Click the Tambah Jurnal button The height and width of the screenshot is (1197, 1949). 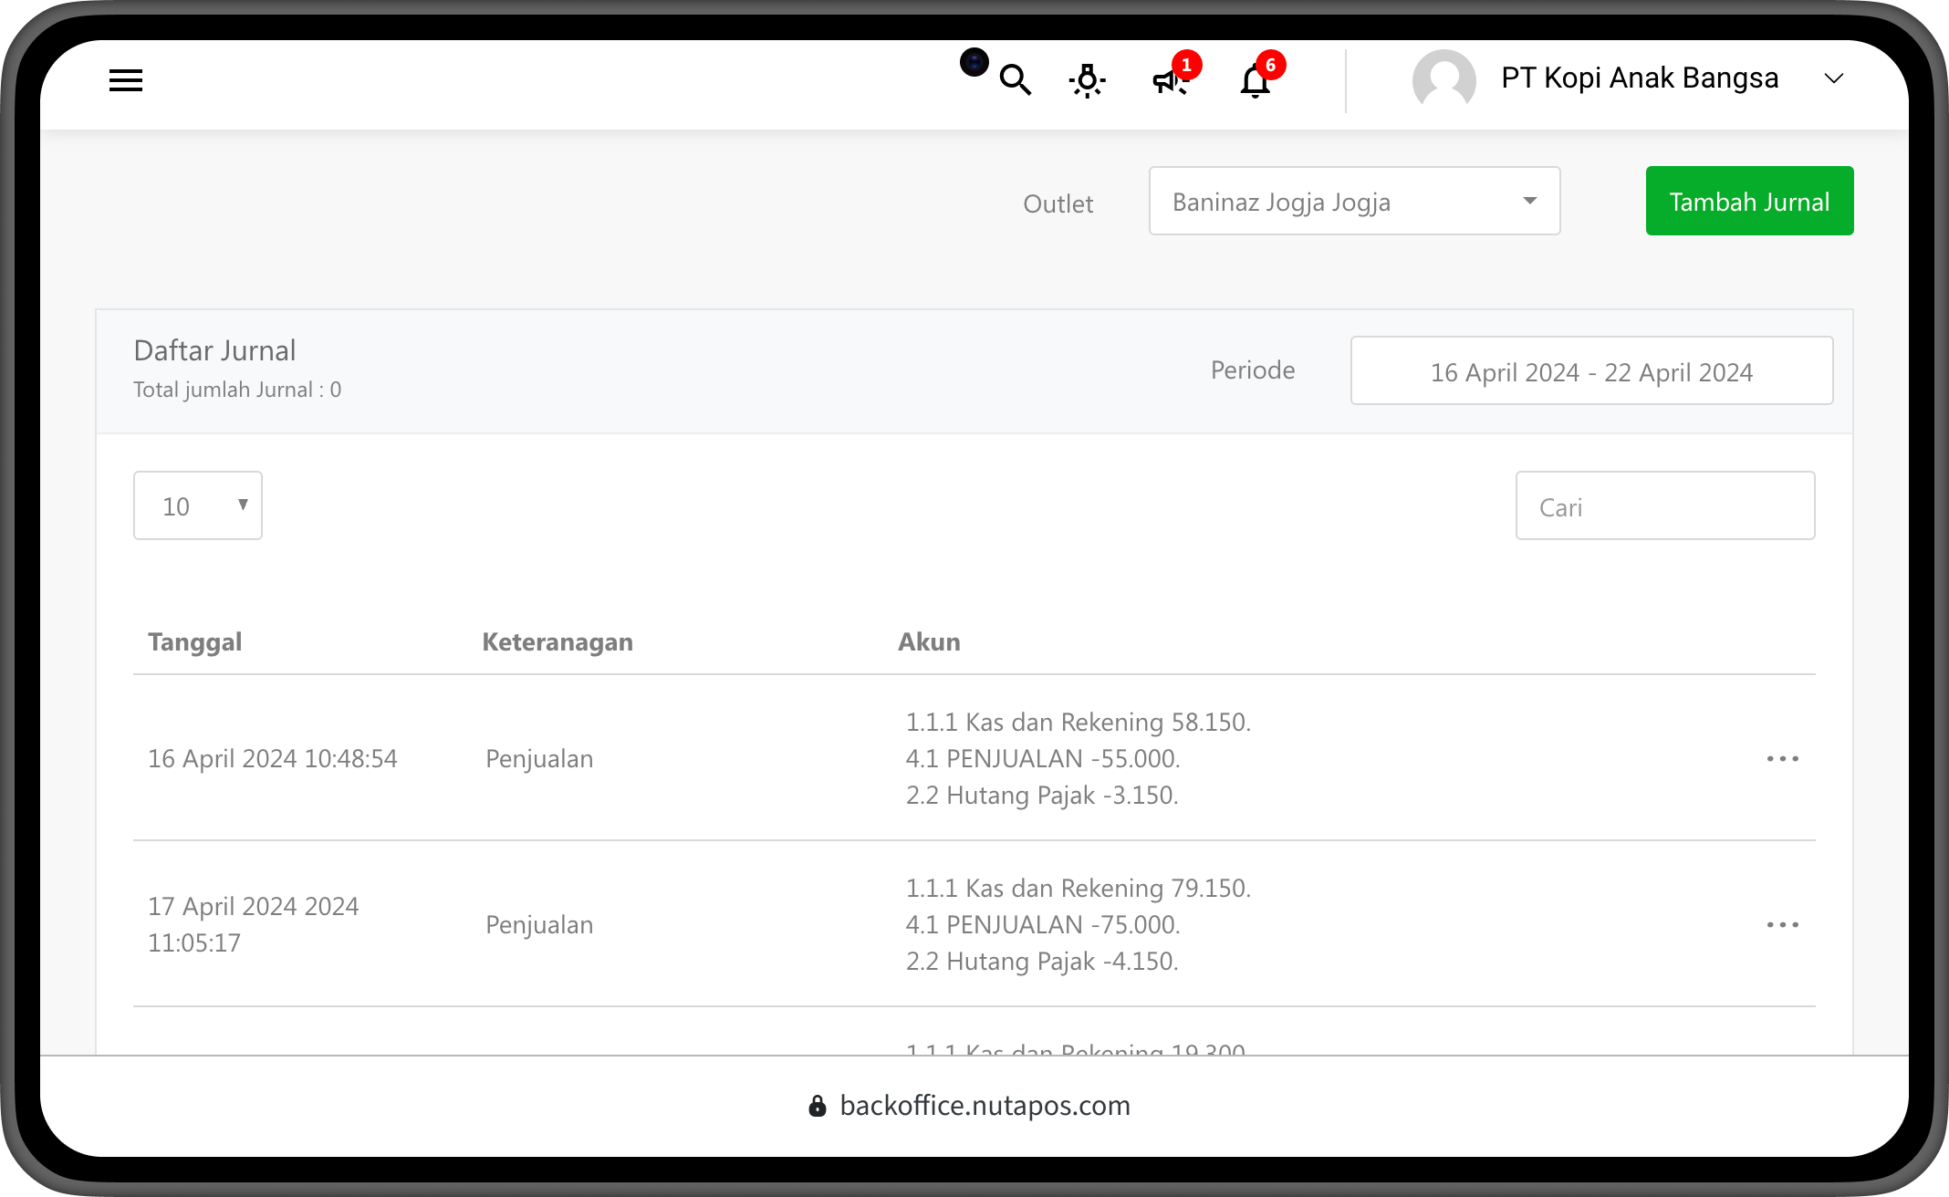(1749, 201)
